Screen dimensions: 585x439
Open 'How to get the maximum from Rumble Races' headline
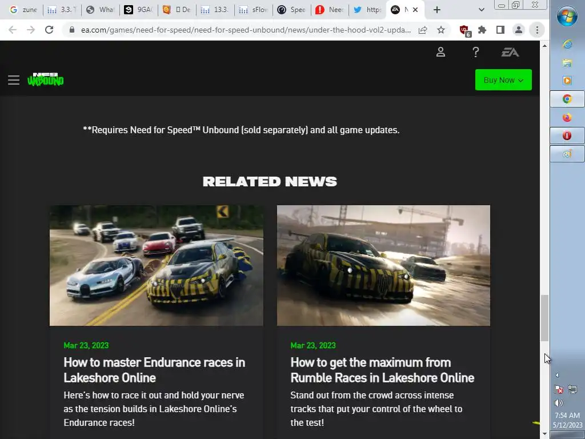(382, 370)
